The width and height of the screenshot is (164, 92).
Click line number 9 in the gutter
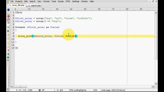click(13, 36)
